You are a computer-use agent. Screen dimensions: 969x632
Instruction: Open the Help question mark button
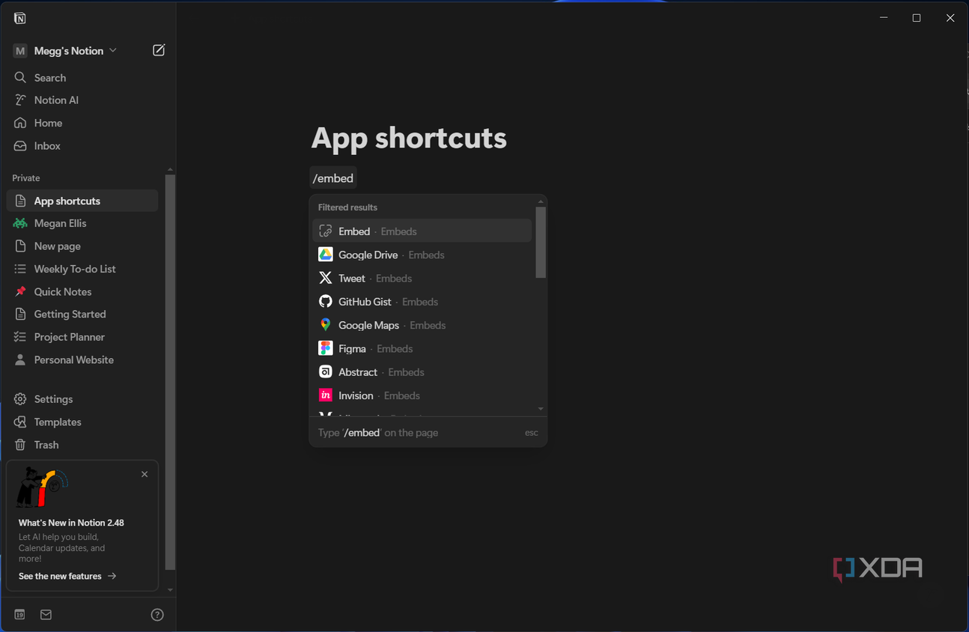tap(157, 615)
